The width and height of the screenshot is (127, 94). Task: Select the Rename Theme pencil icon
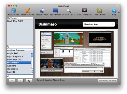pos(27,11)
